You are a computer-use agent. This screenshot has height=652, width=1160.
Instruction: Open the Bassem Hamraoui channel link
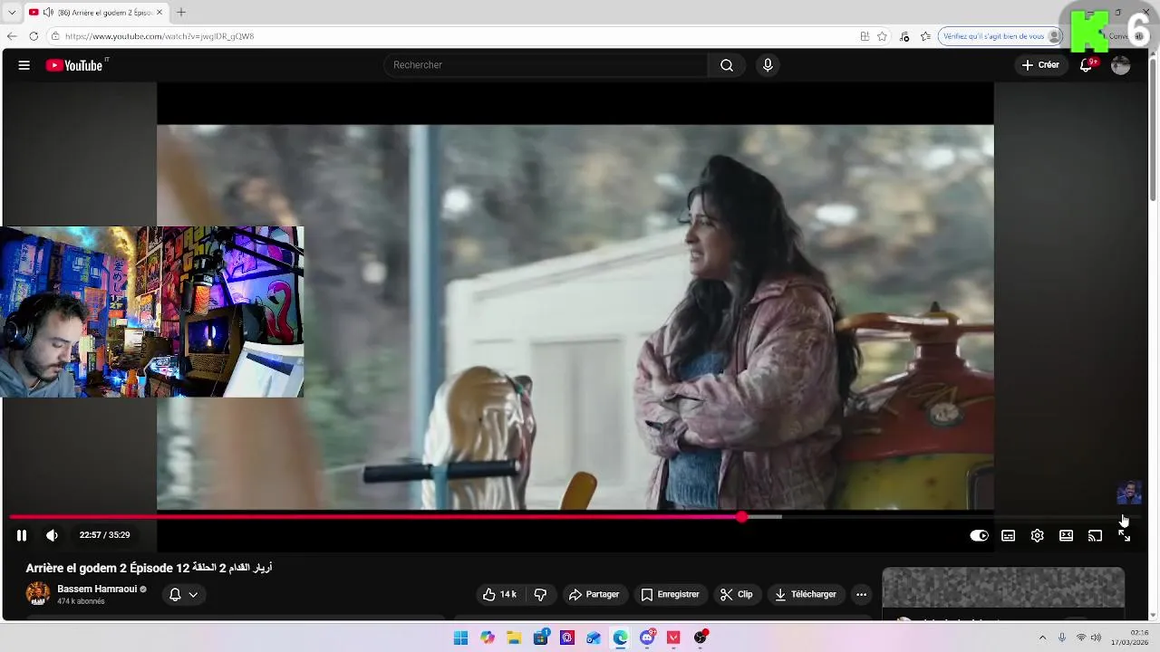point(97,589)
